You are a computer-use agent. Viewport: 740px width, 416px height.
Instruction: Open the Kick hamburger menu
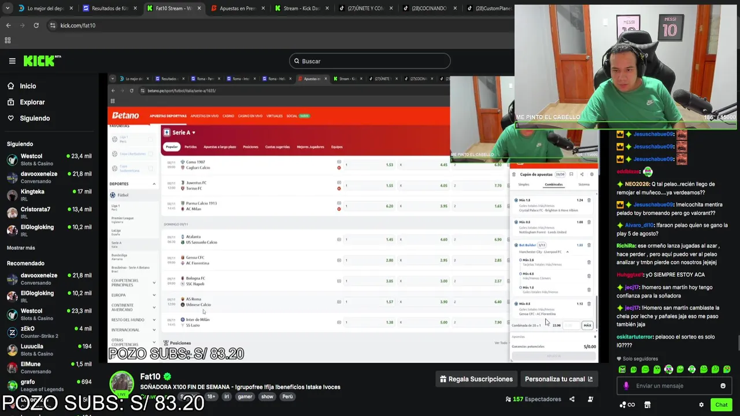point(12,61)
